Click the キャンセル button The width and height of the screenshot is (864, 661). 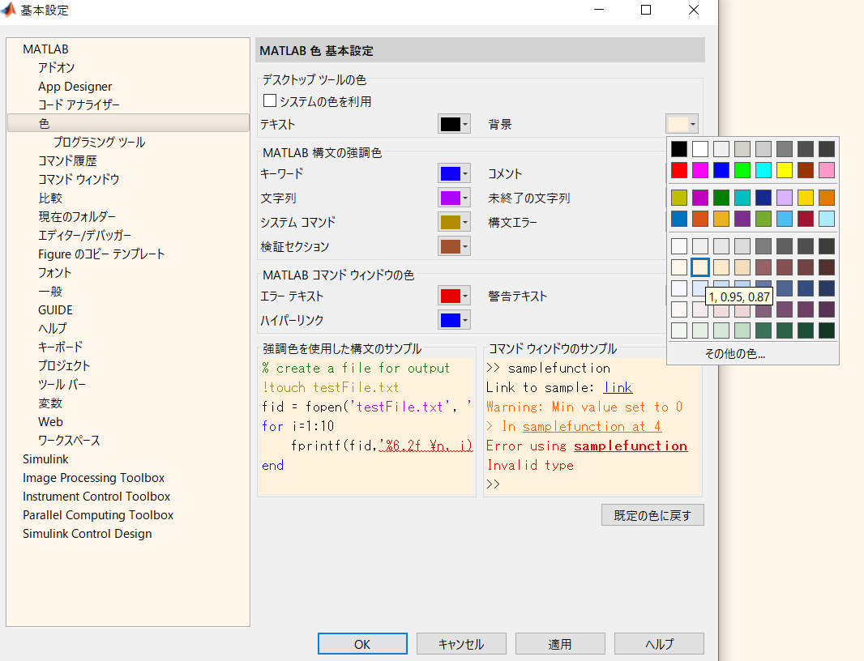pyautogui.click(x=461, y=644)
